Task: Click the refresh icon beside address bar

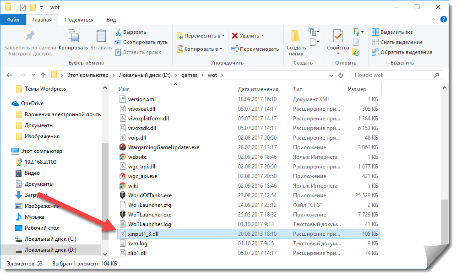Action: [x=341, y=75]
